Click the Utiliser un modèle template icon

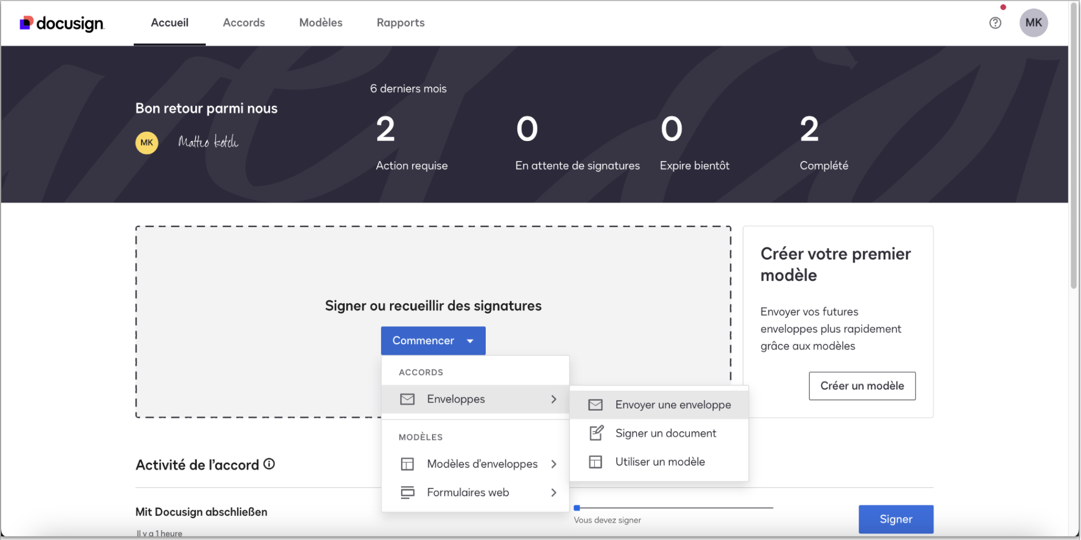(x=595, y=462)
